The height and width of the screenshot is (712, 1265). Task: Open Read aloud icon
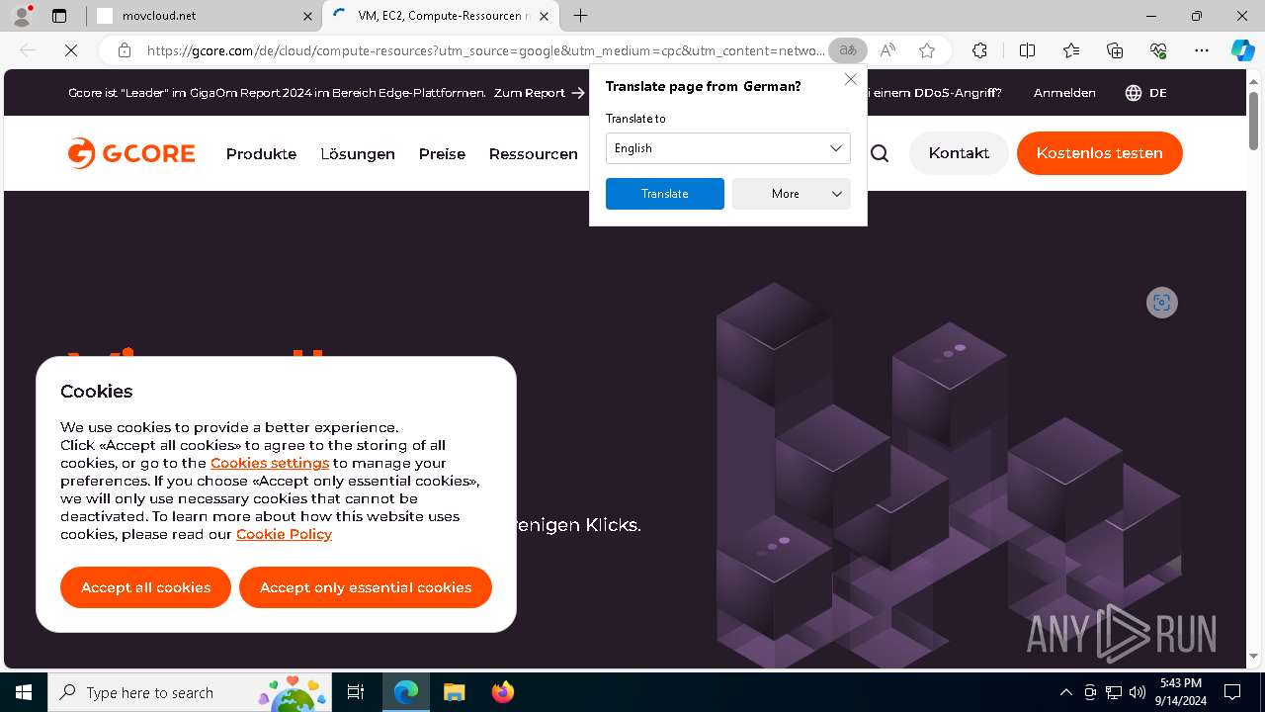(887, 50)
